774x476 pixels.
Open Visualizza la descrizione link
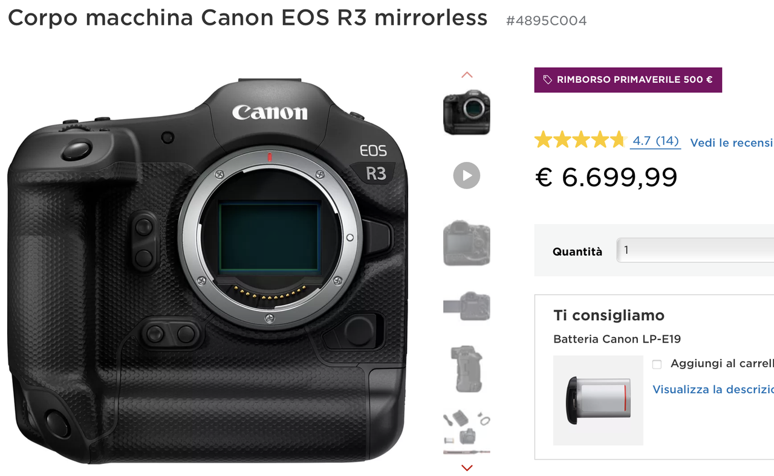point(713,389)
